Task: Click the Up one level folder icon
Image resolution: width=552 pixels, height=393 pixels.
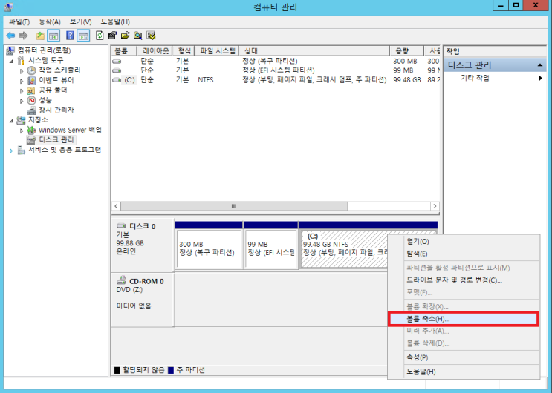Action: (x=40, y=36)
